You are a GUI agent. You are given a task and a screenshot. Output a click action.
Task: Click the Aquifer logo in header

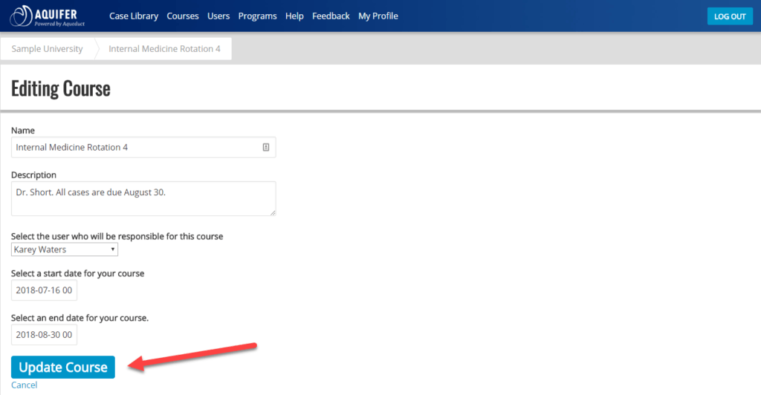click(47, 16)
